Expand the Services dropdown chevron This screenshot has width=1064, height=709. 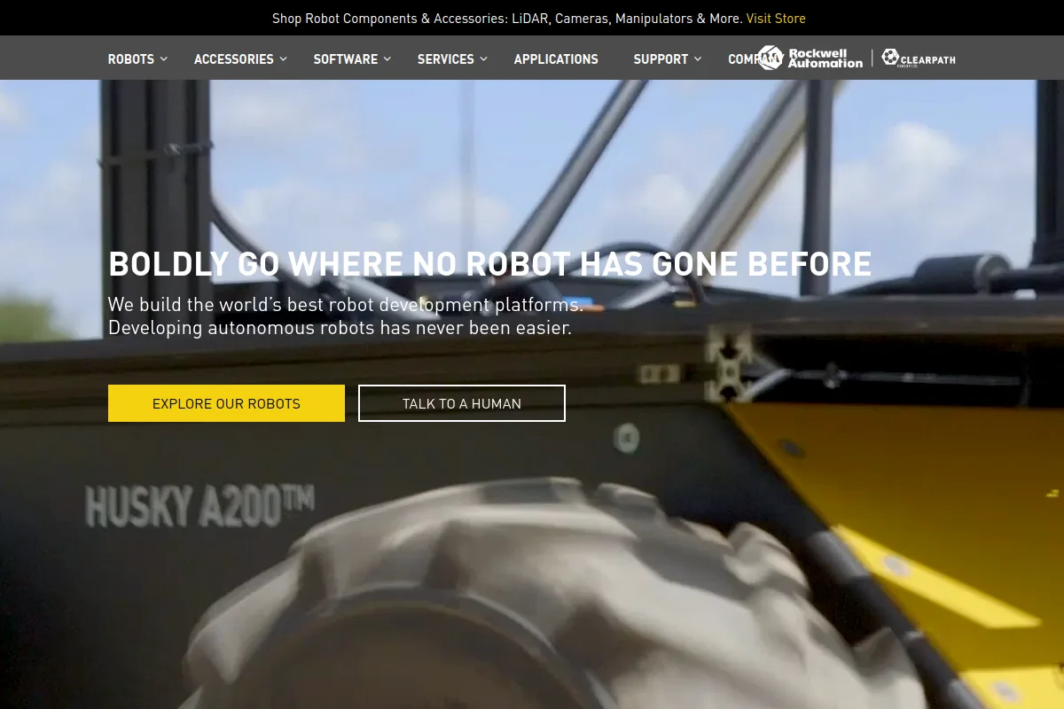(x=484, y=58)
